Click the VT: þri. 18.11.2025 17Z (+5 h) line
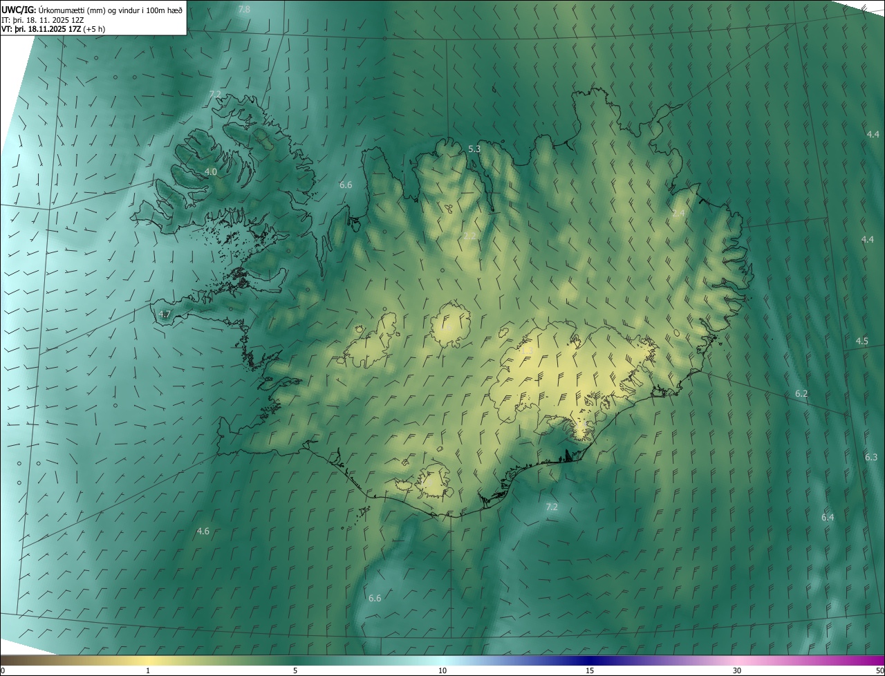Viewport: 885px width, 676px height. pyautogui.click(x=53, y=29)
